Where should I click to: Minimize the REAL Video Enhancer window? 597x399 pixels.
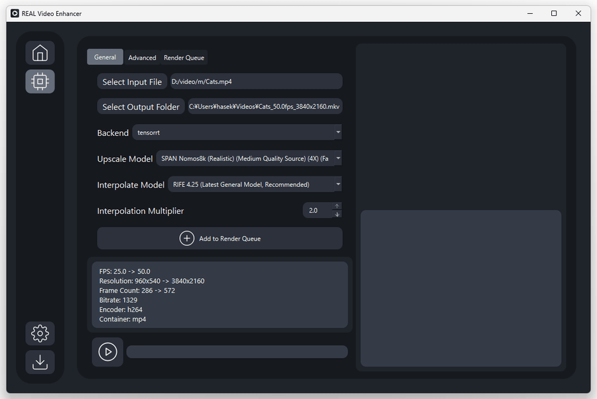point(529,13)
